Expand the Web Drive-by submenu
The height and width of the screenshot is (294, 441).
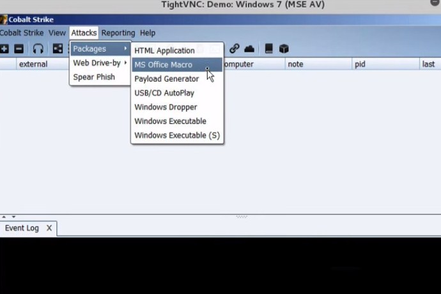point(100,63)
